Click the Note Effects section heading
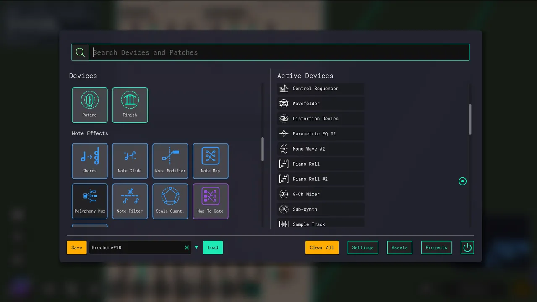The image size is (537, 302). [90, 133]
